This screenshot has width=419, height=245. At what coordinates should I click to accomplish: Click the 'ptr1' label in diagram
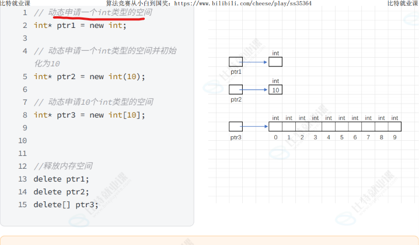coord(236,72)
